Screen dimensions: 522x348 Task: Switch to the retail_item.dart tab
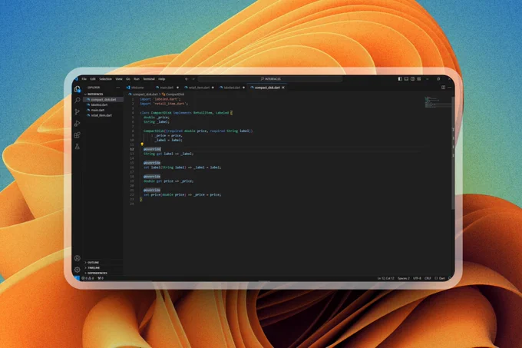pyautogui.click(x=199, y=88)
